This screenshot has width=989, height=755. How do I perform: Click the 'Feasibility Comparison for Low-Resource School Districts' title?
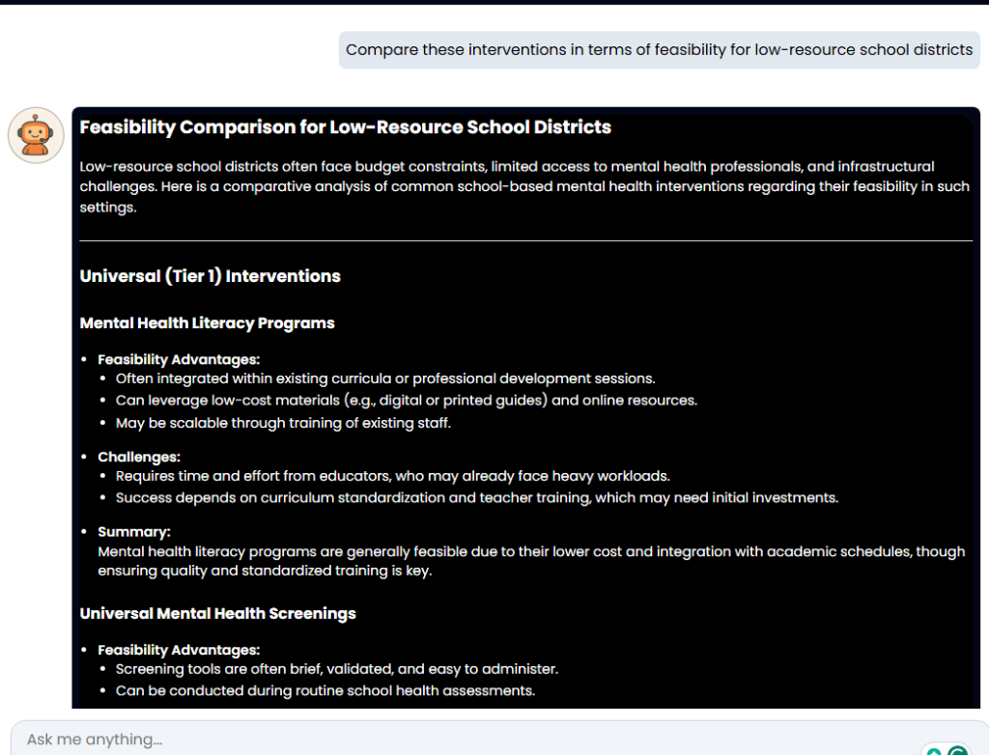pos(345,127)
